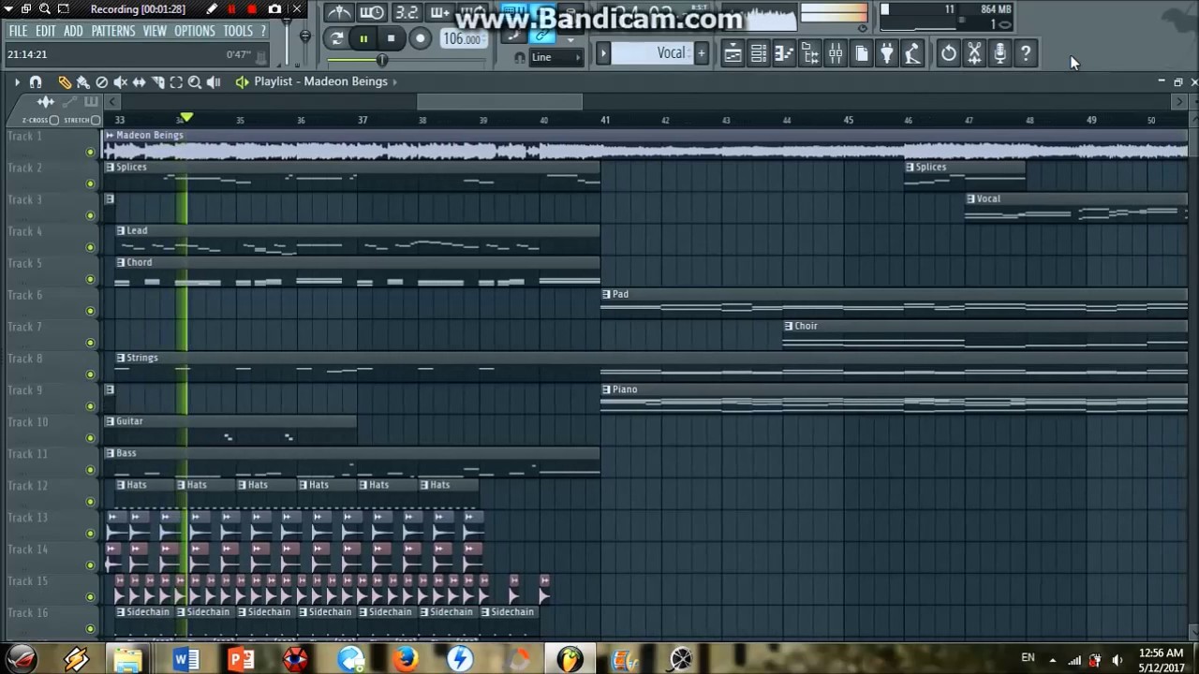Screen dimensions: 1199x674
Task: Open Firefox from the taskbar
Action: (406, 659)
